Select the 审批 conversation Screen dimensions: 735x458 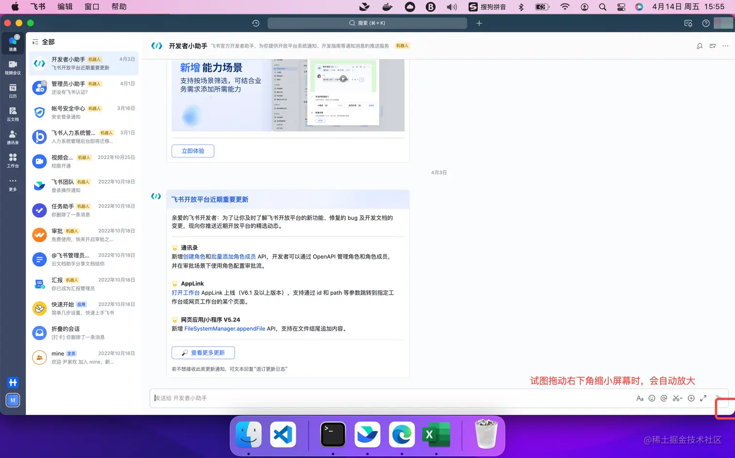point(84,235)
